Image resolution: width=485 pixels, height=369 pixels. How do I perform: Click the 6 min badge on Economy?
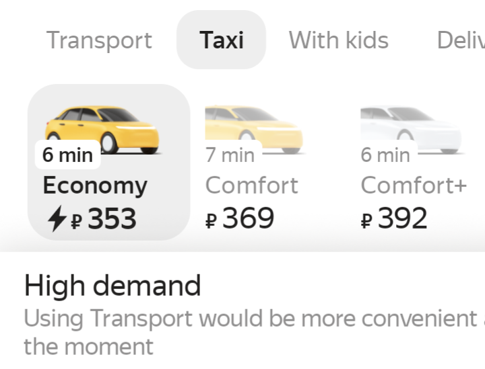coord(67,155)
